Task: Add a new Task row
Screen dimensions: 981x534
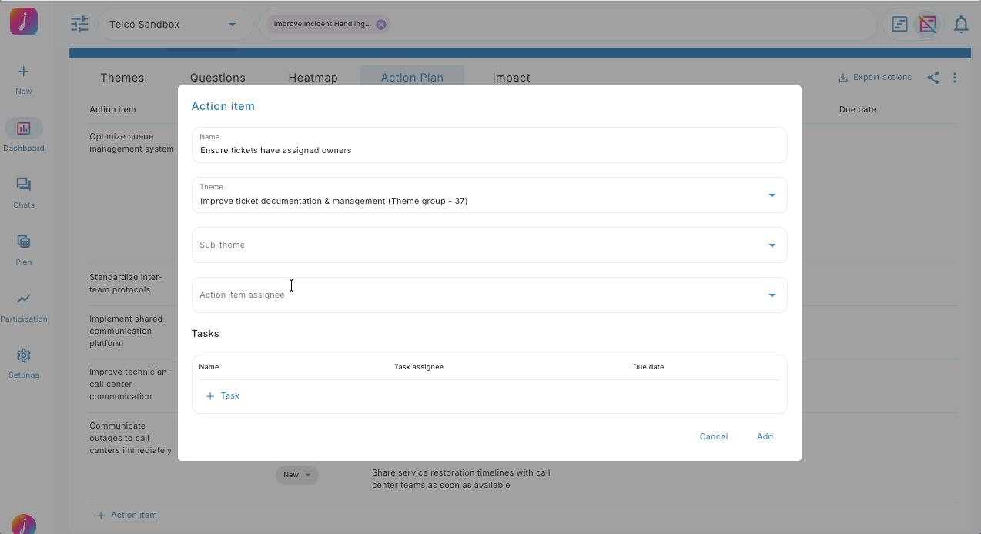Action: [x=223, y=395]
